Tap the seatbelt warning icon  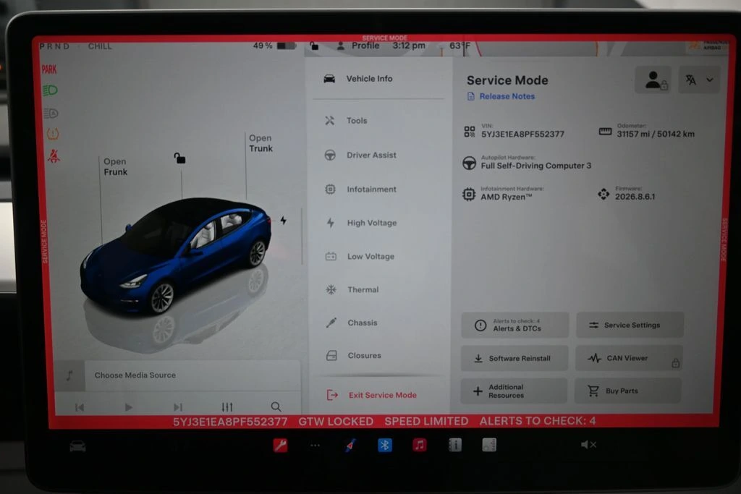[x=54, y=156]
